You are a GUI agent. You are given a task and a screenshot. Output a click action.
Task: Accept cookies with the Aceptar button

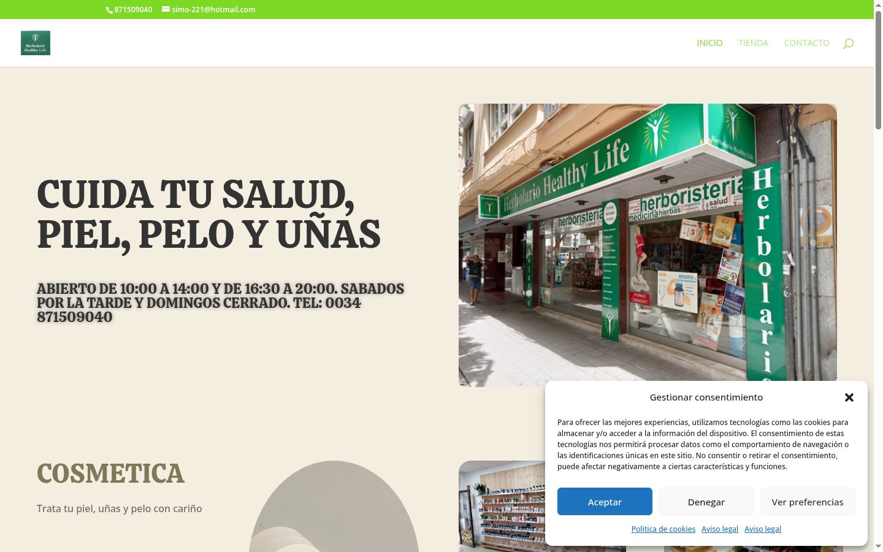605,502
